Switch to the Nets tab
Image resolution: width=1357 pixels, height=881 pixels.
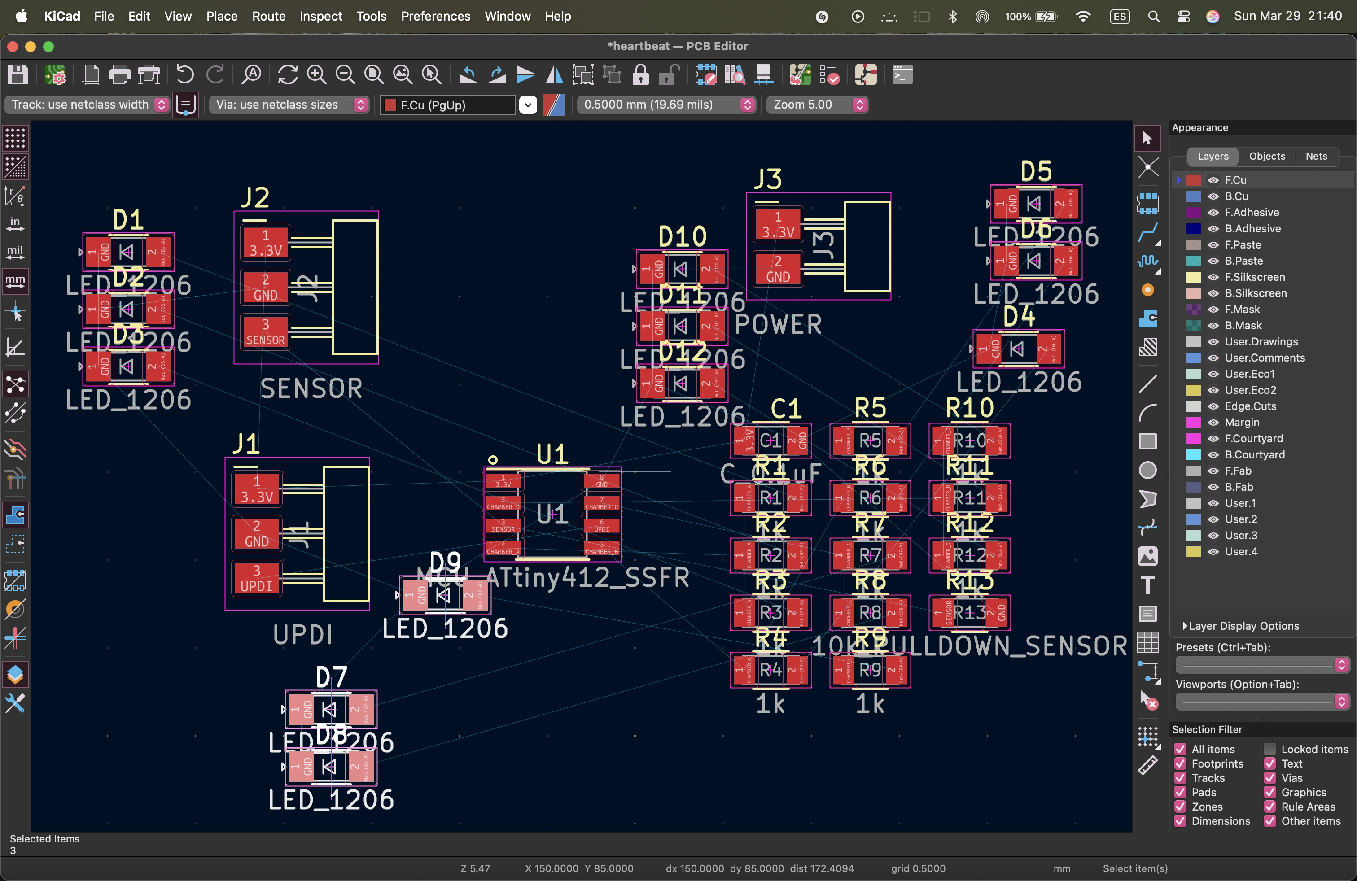point(1316,156)
